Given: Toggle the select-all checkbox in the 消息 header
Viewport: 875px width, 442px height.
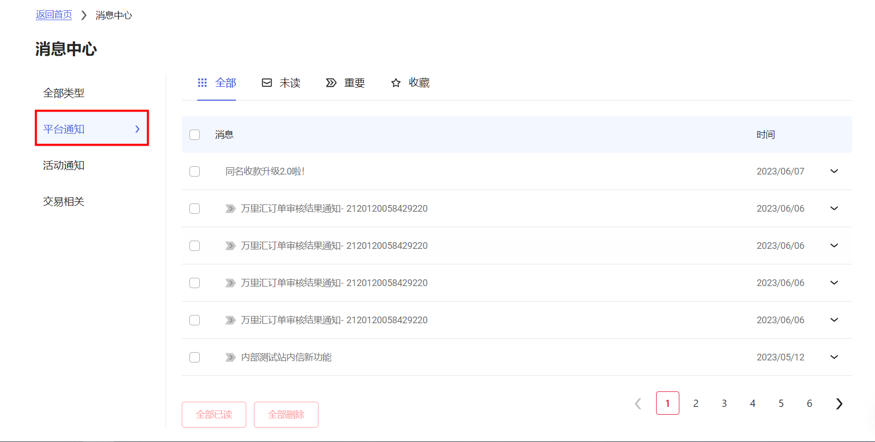Looking at the screenshot, I should pos(195,135).
